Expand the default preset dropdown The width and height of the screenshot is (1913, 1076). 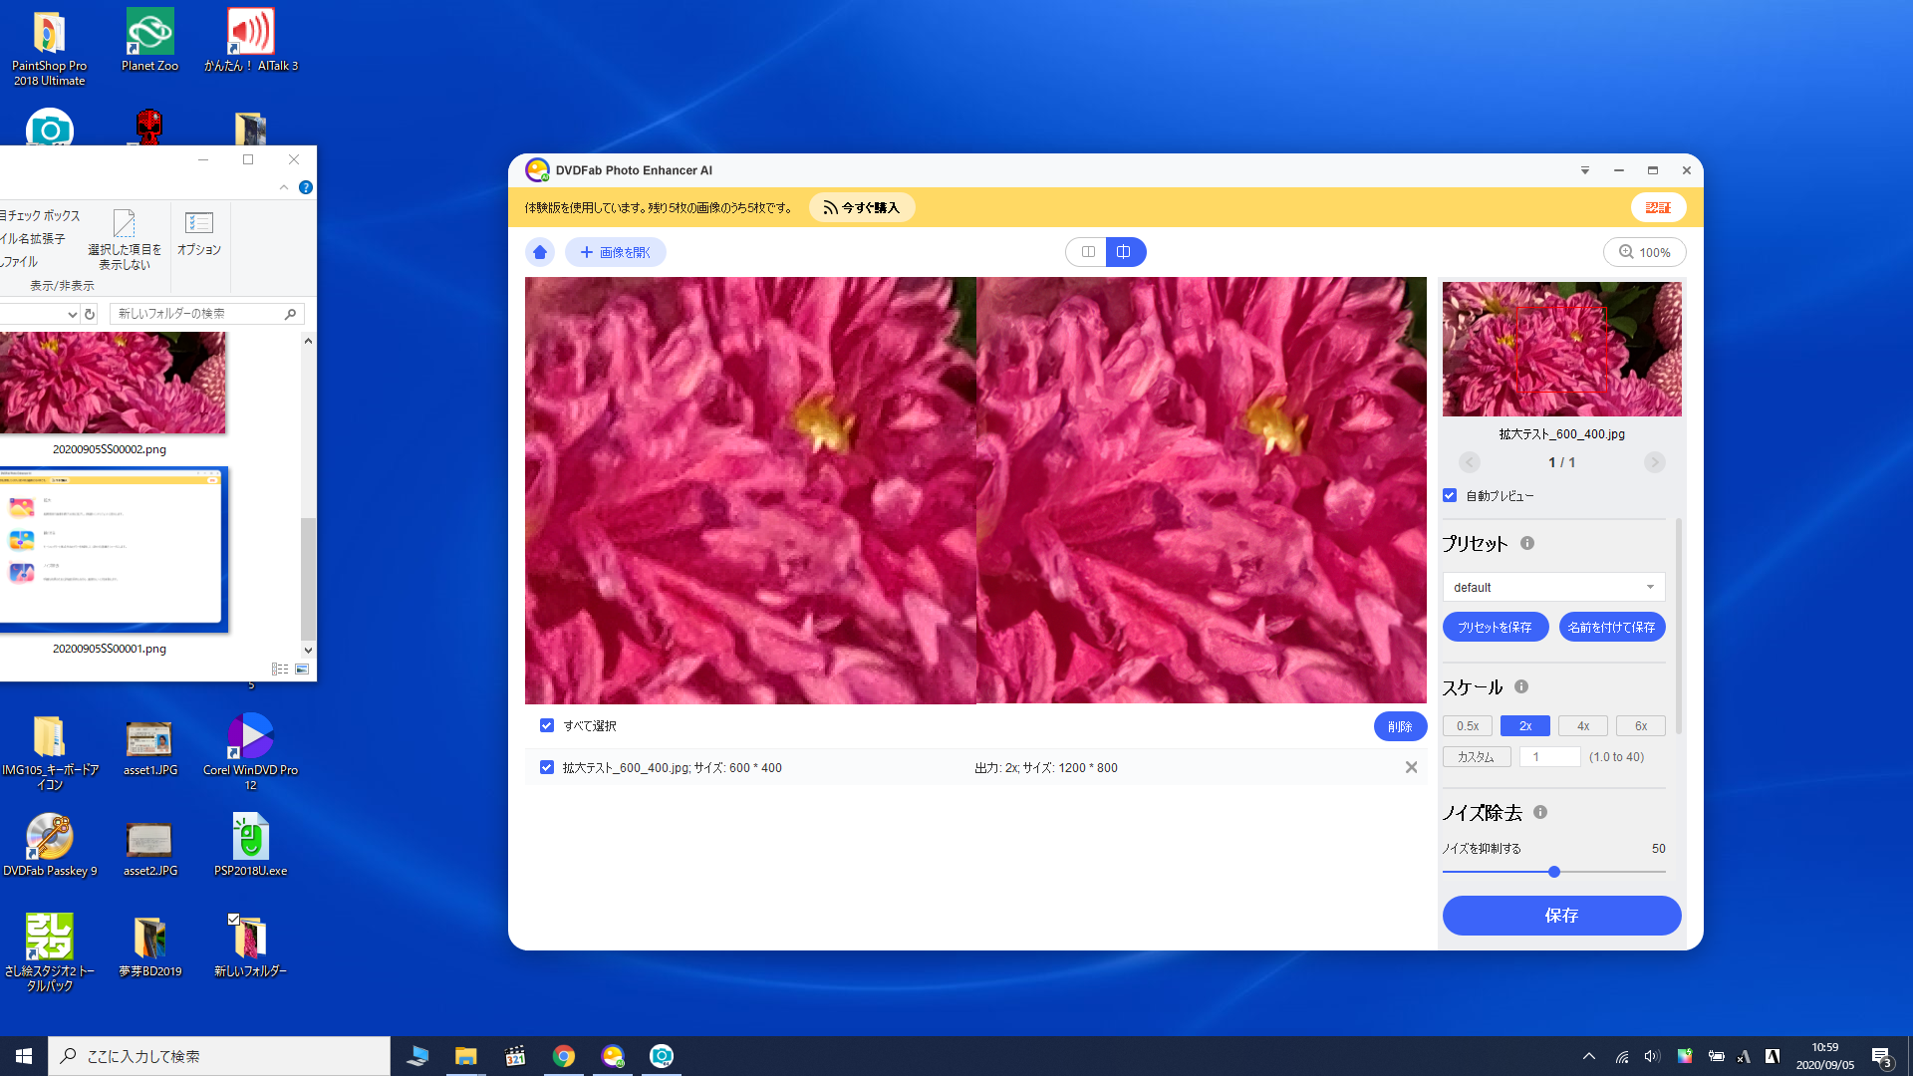[x=1553, y=587]
